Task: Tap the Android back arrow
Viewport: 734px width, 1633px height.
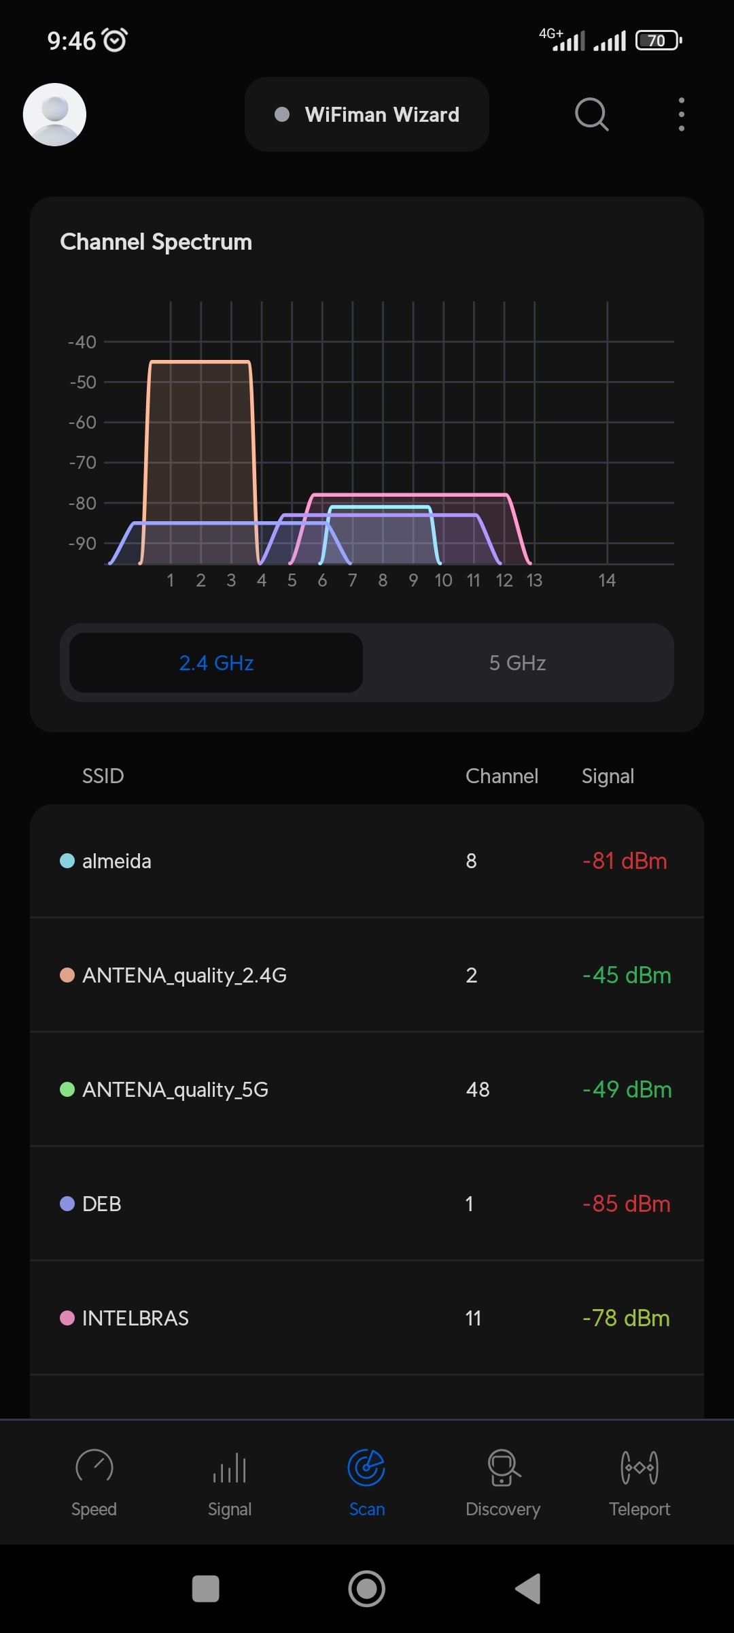Action: click(x=528, y=1589)
